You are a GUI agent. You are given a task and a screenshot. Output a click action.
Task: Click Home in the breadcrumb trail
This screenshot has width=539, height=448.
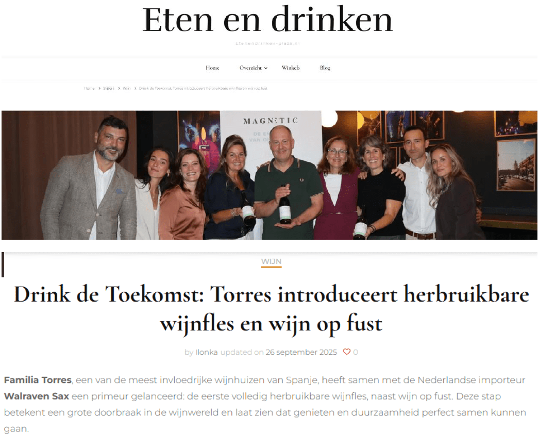coord(89,88)
